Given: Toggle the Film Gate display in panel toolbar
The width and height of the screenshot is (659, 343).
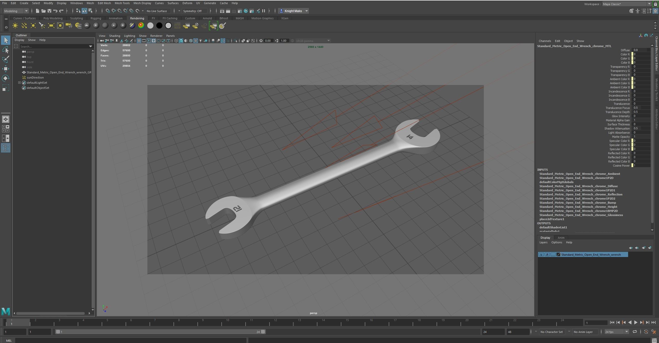Looking at the screenshot, I should pyautogui.click(x=144, y=41).
